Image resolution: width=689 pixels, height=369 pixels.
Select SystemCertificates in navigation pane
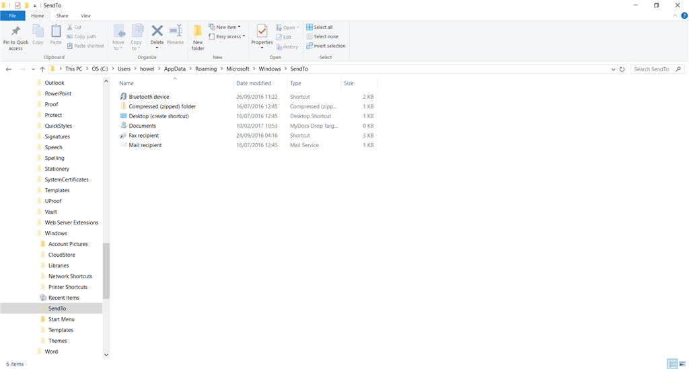[67, 179]
